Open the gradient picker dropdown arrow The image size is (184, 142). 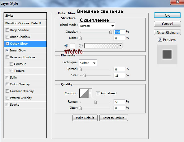(120, 46)
